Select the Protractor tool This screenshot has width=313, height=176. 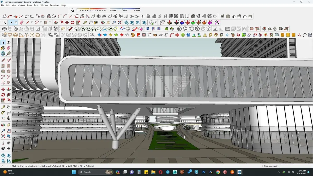pyautogui.click(x=3, y=113)
